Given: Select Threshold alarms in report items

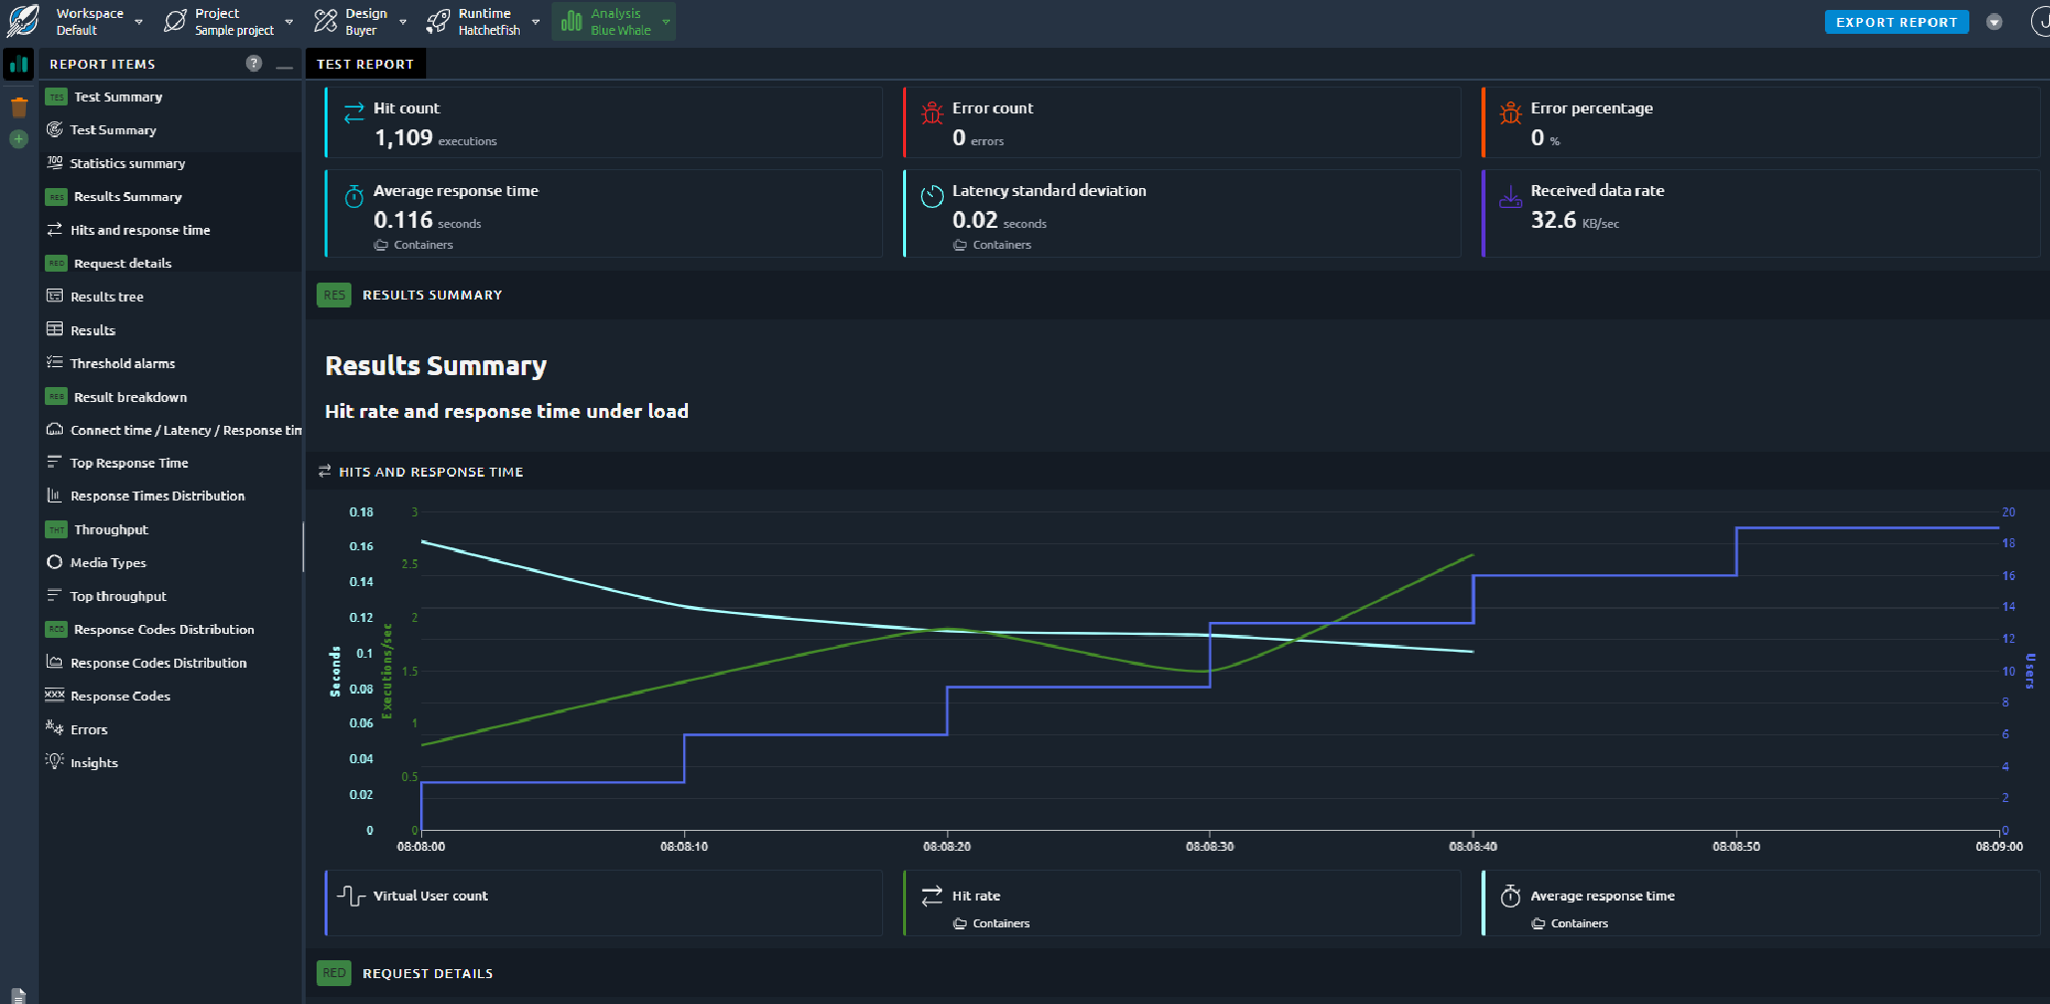Looking at the screenshot, I should [122, 363].
